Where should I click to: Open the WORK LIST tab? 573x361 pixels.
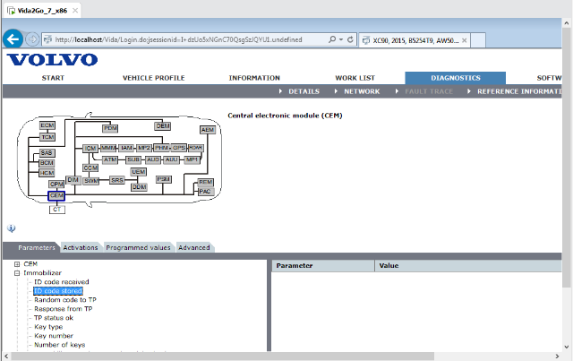tap(355, 78)
